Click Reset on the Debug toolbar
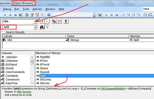The image size is (154, 99). tap(117, 15)
